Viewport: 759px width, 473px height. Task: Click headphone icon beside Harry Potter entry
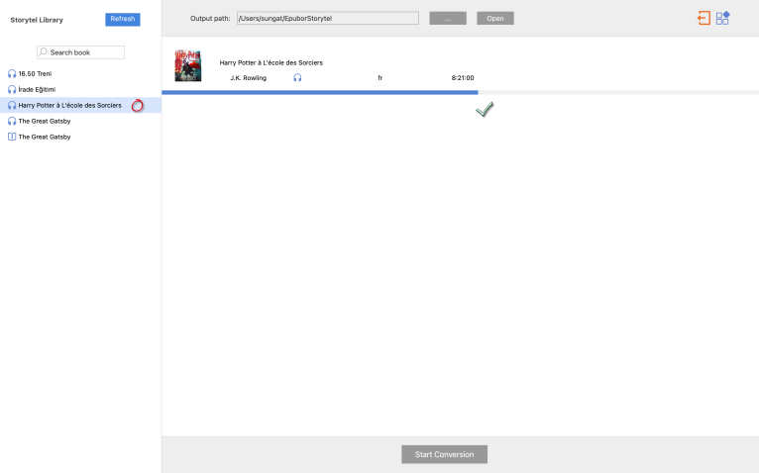12,106
